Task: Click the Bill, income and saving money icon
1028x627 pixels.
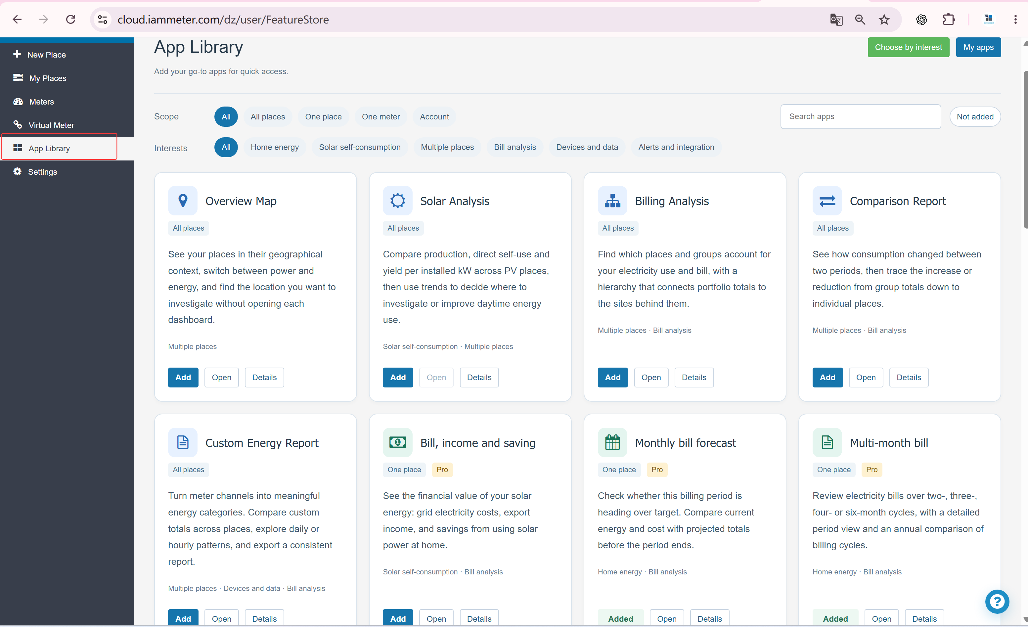Action: (398, 442)
